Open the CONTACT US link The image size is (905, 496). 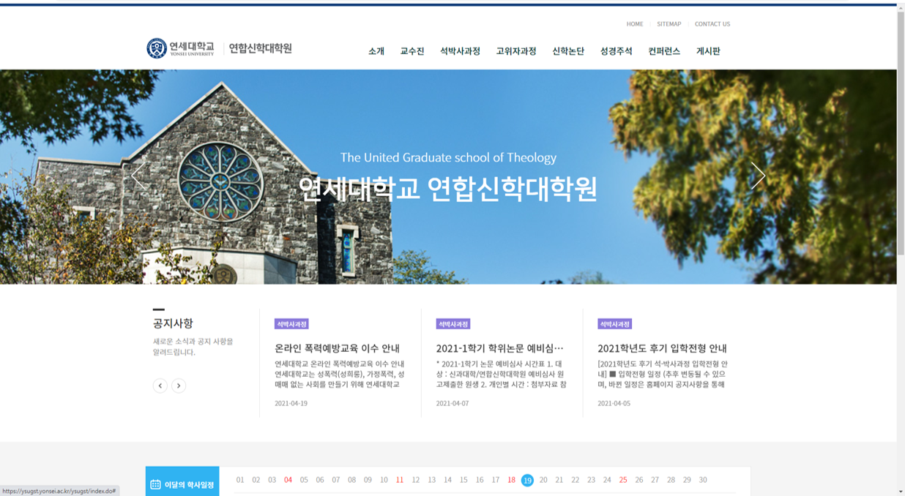[712, 24]
